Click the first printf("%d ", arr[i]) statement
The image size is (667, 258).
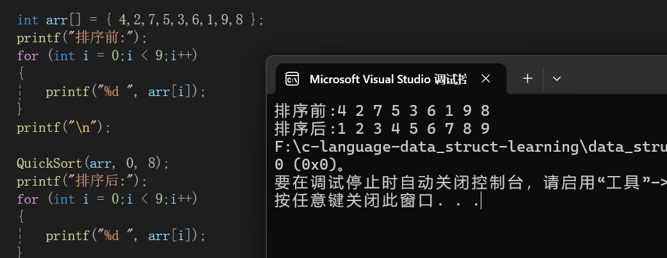point(126,92)
